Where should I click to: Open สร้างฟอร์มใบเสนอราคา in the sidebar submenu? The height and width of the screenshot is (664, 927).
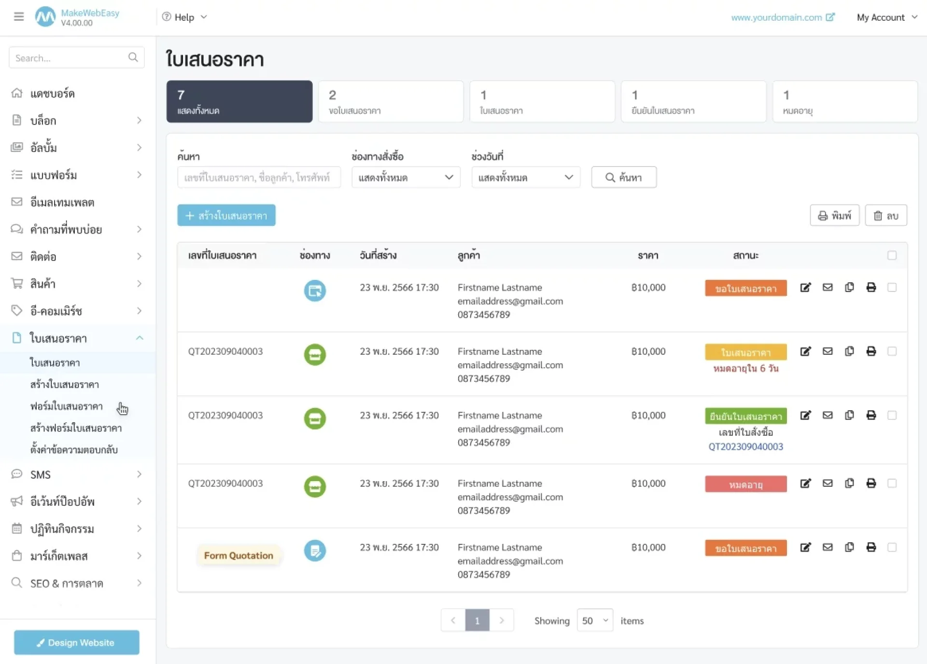[76, 428]
